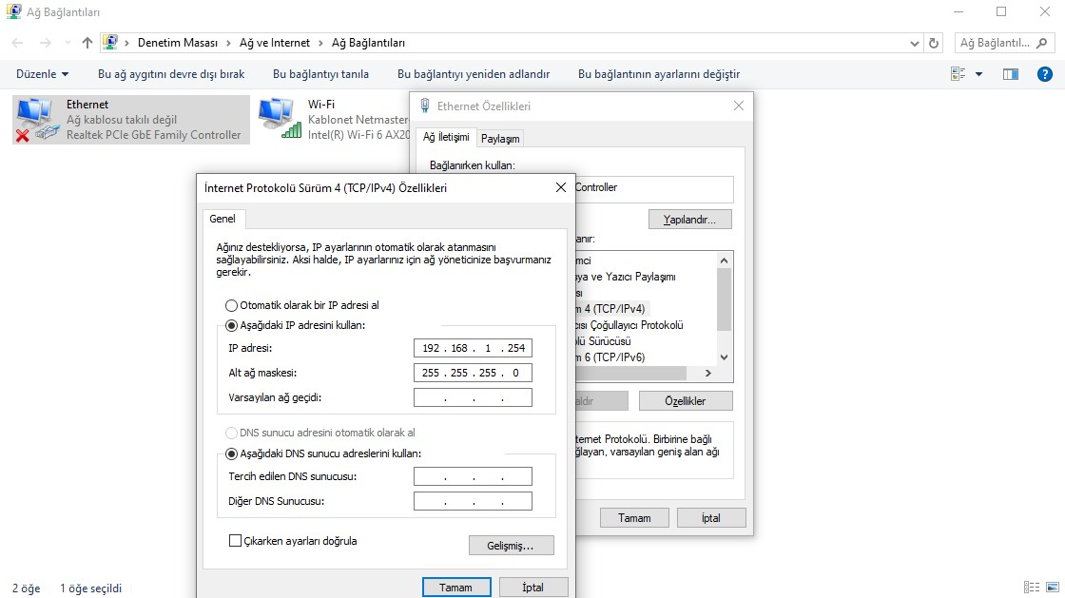The image size is (1065, 598).
Task: Click vertical scrollbar thumb in components list
Action: 724,299
